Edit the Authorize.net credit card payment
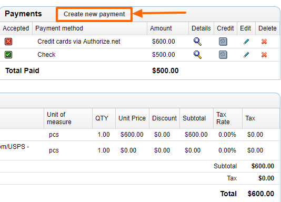Viewport: 281px width, 202px height. point(246,42)
